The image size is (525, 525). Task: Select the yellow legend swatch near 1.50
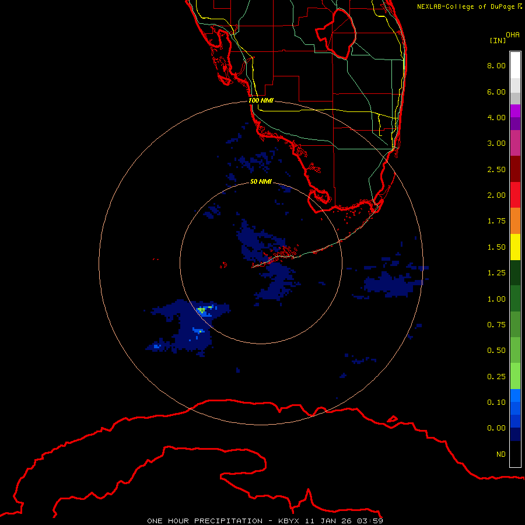click(515, 247)
